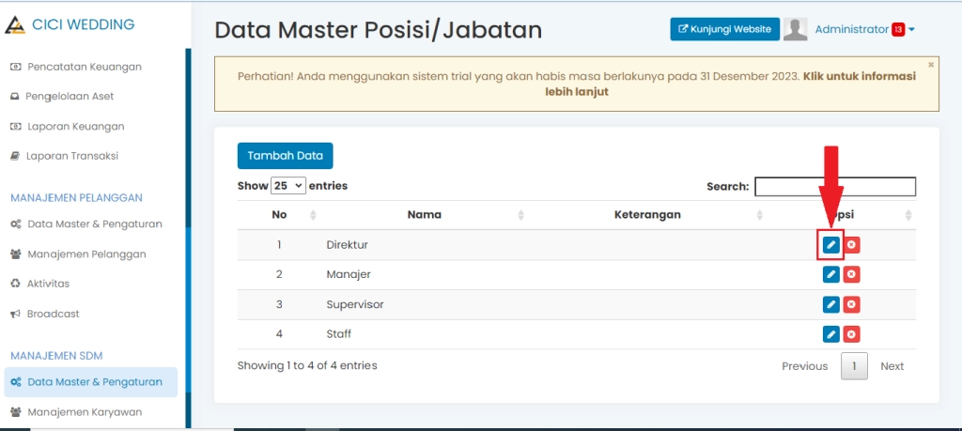Image resolution: width=962 pixels, height=431 pixels.
Task: Open Manajemen Karyawan menu
Action: (x=76, y=412)
